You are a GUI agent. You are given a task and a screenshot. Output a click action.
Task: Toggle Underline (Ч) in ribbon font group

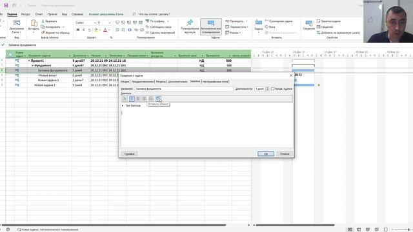tap(89, 30)
